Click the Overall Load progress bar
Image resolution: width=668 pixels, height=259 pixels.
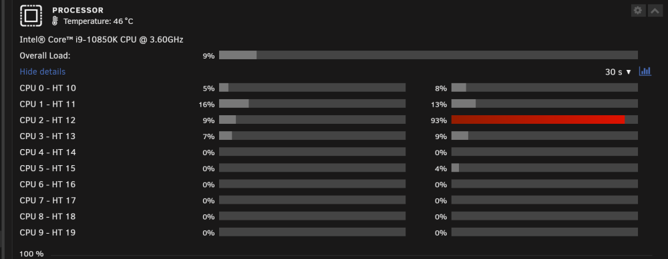tap(428, 55)
